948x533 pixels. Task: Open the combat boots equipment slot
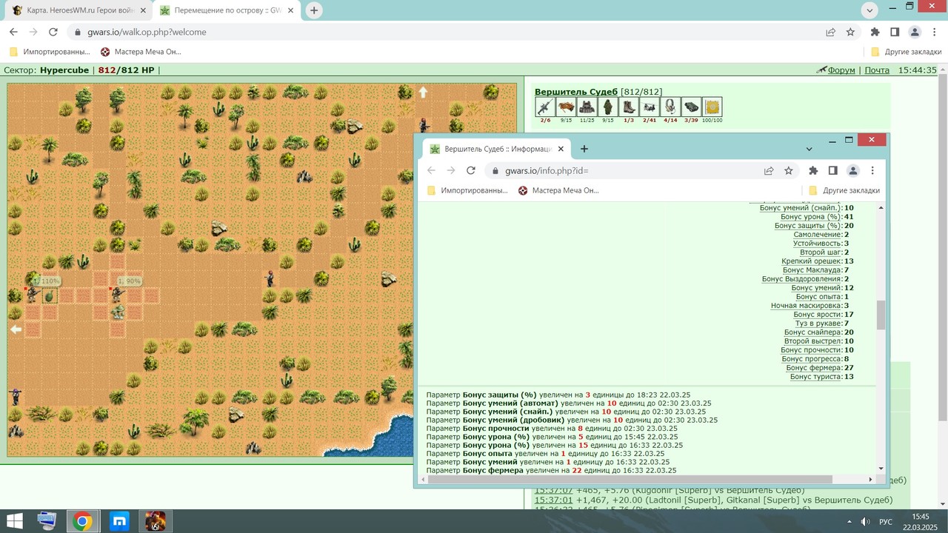coord(629,107)
